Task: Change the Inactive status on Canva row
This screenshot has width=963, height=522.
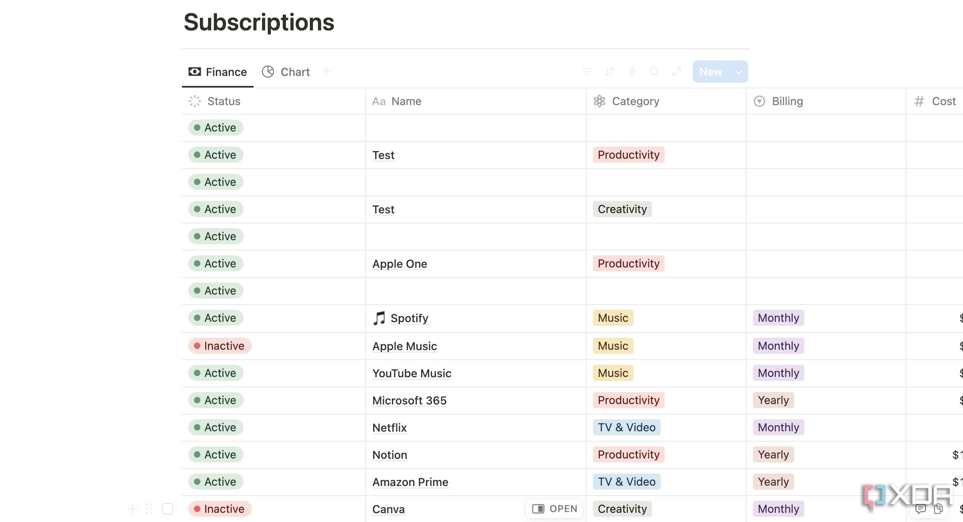Action: (220, 509)
